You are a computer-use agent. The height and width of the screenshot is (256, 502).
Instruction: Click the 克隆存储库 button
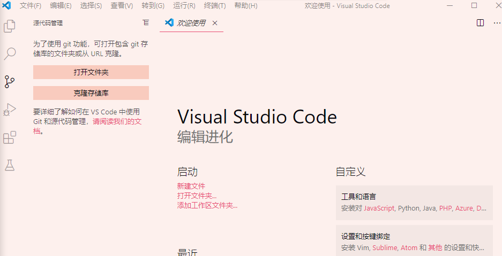tap(91, 93)
